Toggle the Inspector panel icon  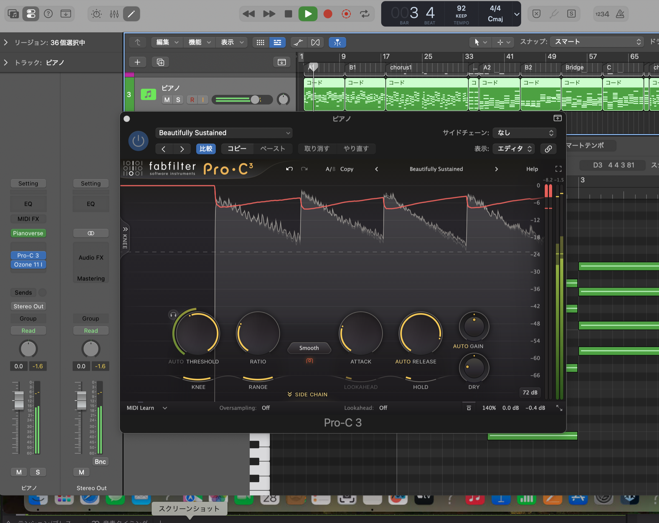[x=31, y=14]
